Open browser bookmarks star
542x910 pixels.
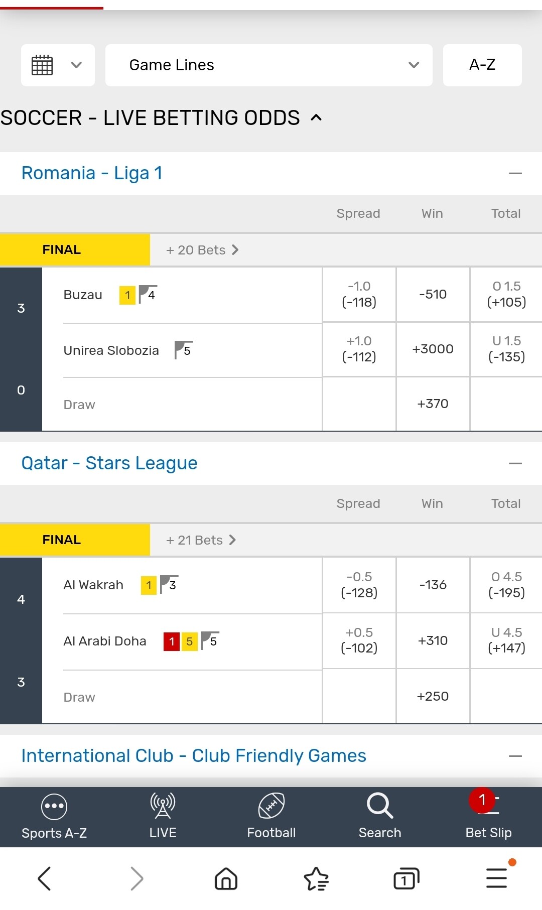click(x=316, y=878)
